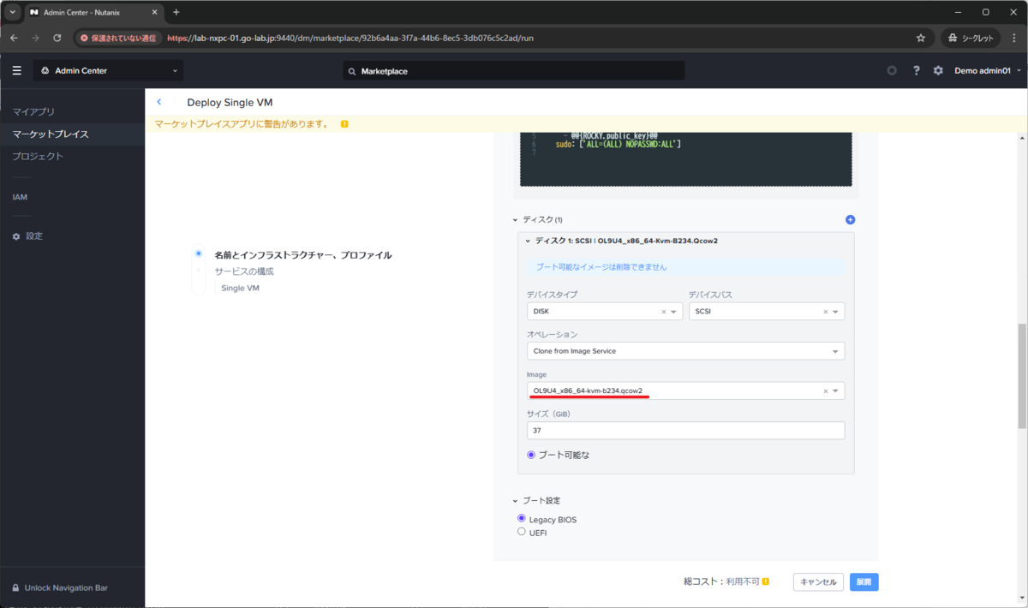Click Unlock Navigation Bar
Screen dimensions: 1028x608
coord(66,587)
